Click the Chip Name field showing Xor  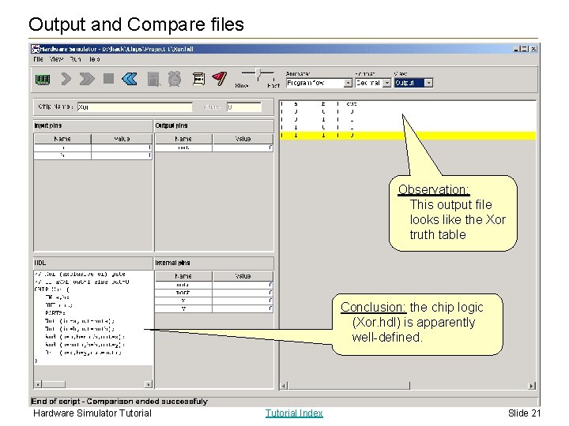click(134, 106)
